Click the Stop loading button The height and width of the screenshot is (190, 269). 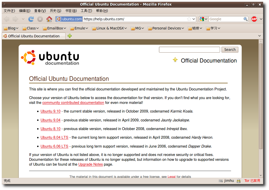pyautogui.click(x=40, y=19)
